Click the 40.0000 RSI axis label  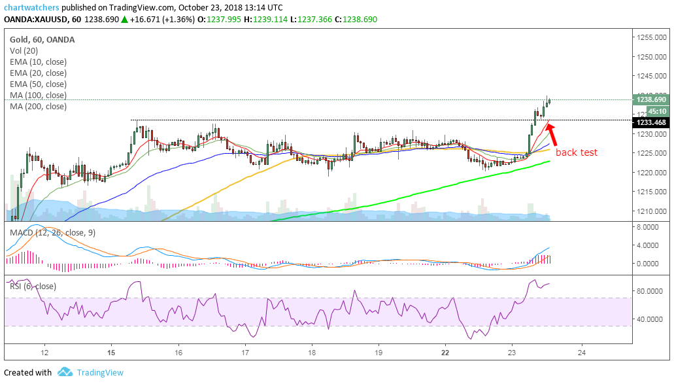(x=650, y=319)
